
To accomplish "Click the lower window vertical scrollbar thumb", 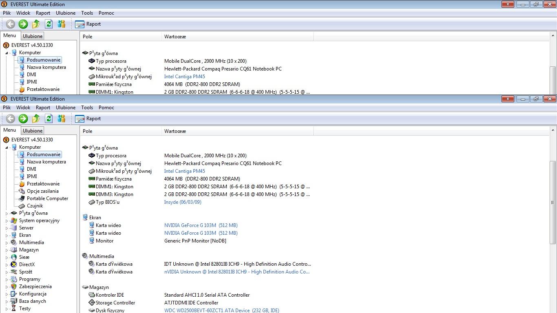I will (553, 203).
